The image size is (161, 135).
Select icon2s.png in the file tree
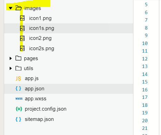tap(41, 48)
